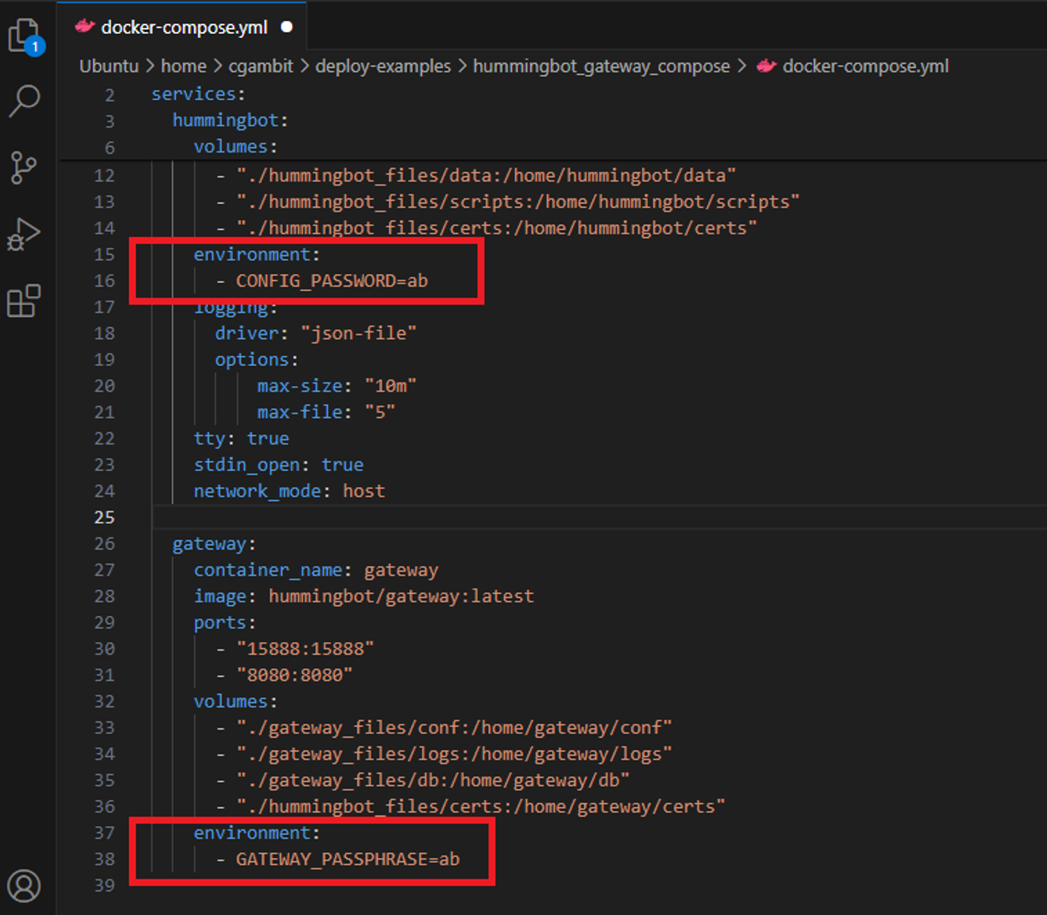Click the Ubuntu breadcrumb segment

pos(109,67)
